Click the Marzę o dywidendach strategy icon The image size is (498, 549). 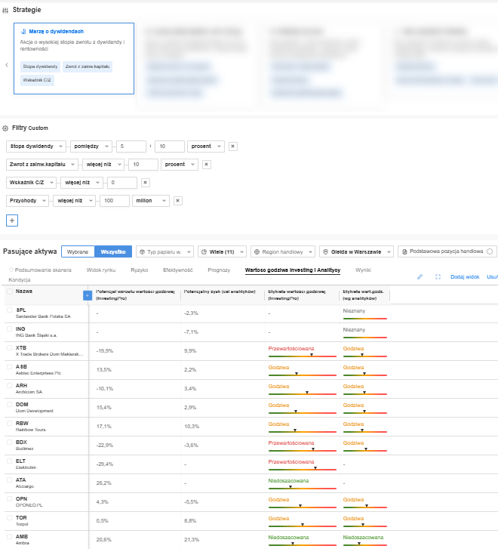(x=23, y=32)
